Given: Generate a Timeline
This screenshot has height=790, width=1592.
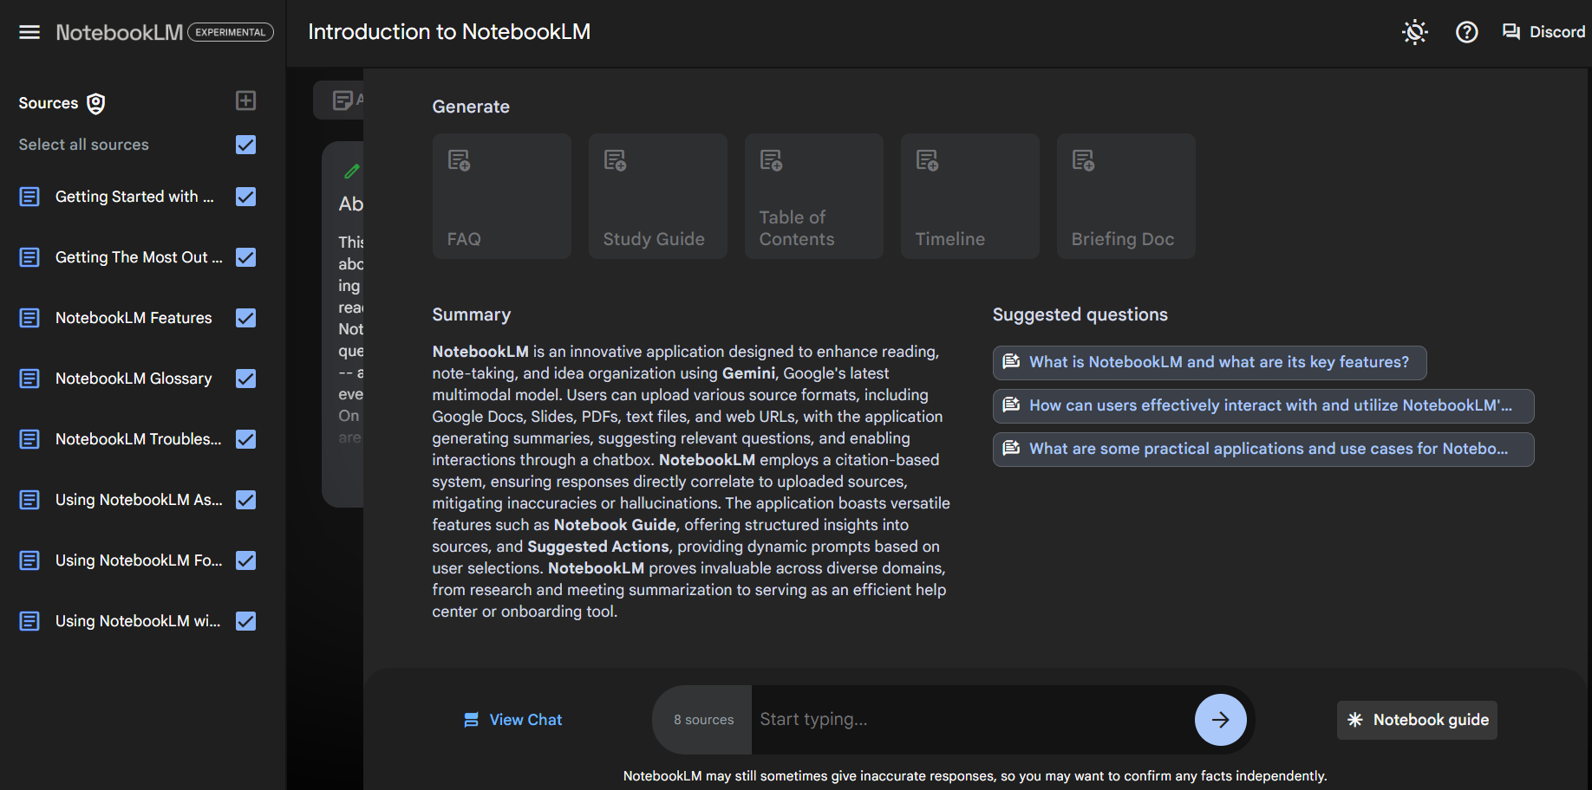Looking at the screenshot, I should [970, 197].
